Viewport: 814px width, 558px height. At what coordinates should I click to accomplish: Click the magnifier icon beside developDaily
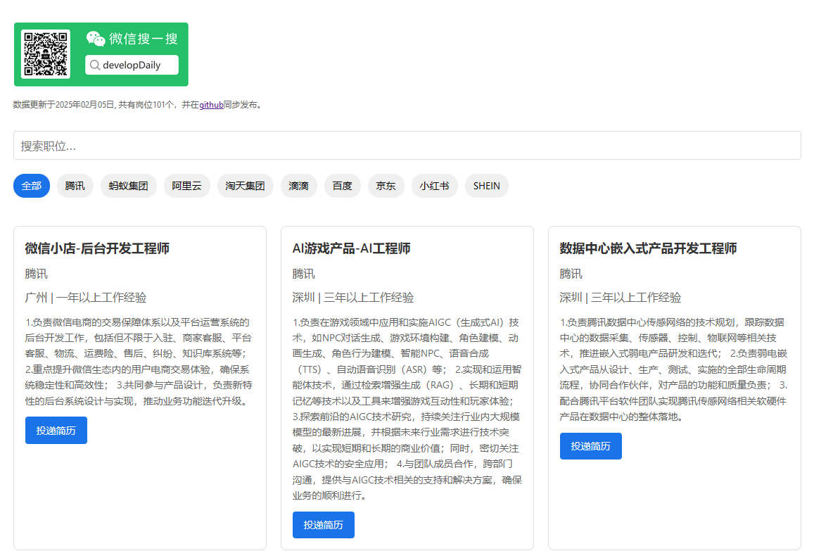tap(94, 65)
